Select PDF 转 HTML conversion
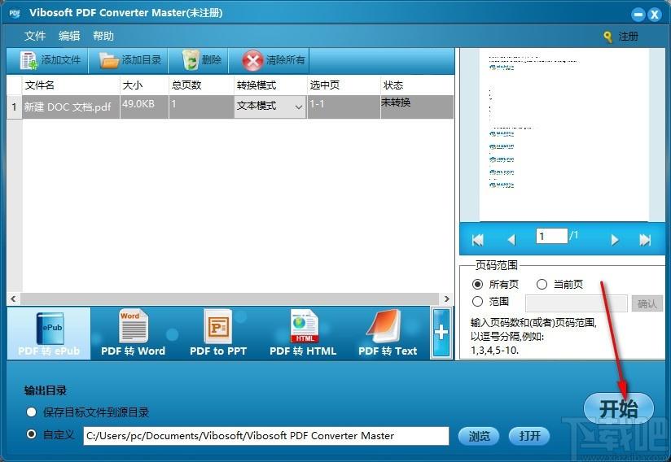The height and width of the screenshot is (462, 671). (303, 333)
